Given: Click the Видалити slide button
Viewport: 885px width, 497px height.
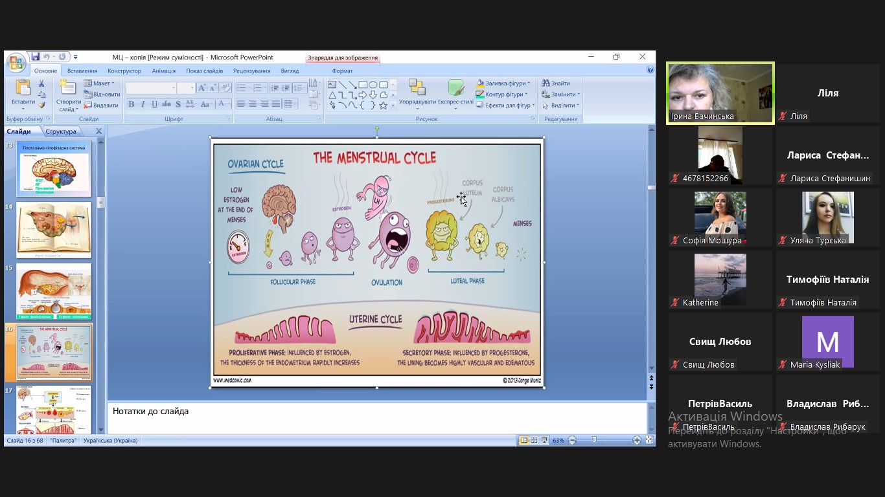Looking at the screenshot, I should [101, 105].
